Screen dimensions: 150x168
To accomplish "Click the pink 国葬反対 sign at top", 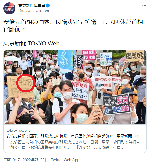I will [89, 55].
